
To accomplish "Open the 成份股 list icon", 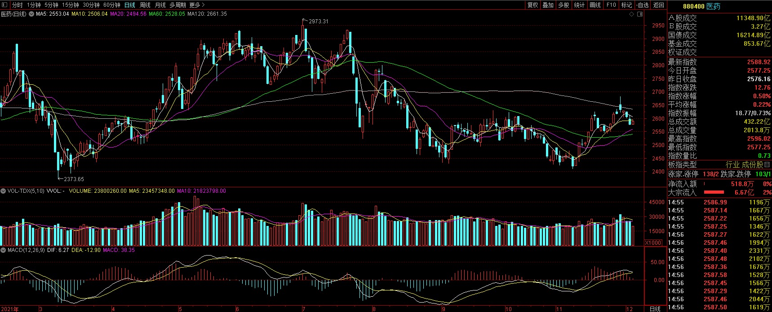I will (767, 165).
